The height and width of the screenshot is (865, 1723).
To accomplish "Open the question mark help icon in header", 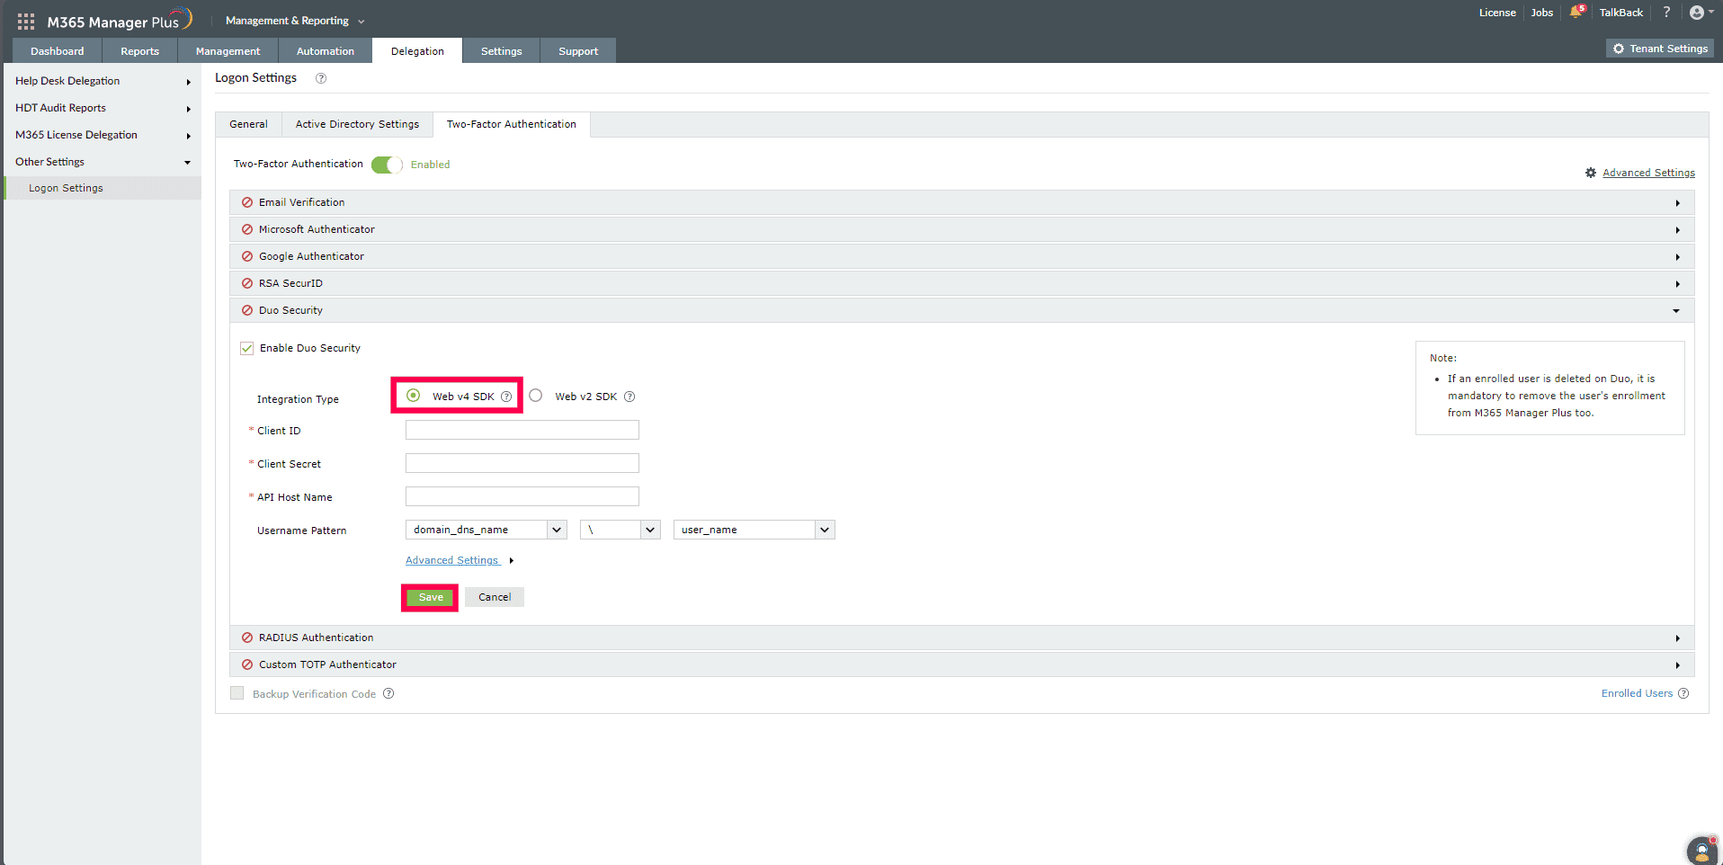I will pos(1666,12).
